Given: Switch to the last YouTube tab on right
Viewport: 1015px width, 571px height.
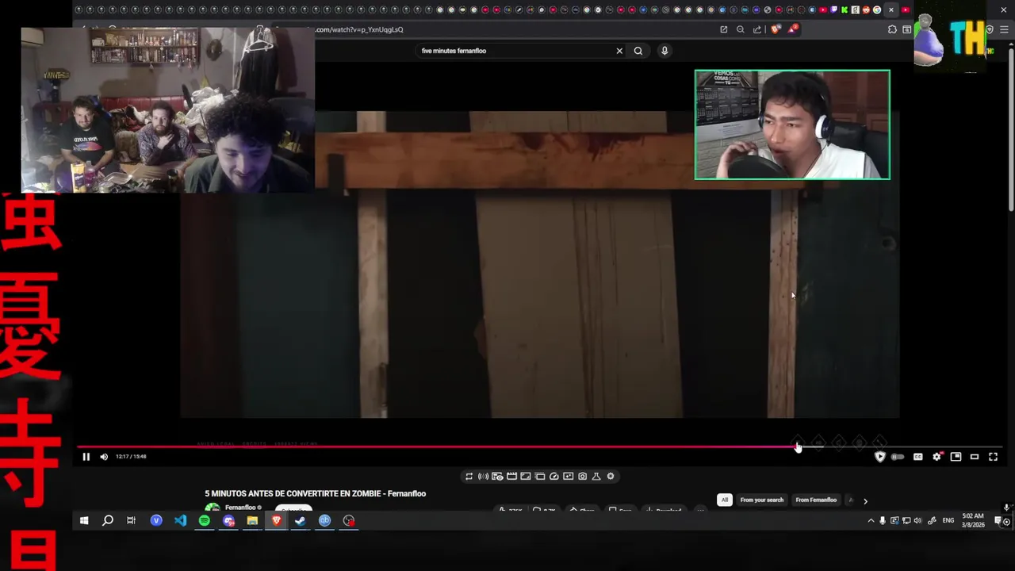Looking at the screenshot, I should pos(906,10).
